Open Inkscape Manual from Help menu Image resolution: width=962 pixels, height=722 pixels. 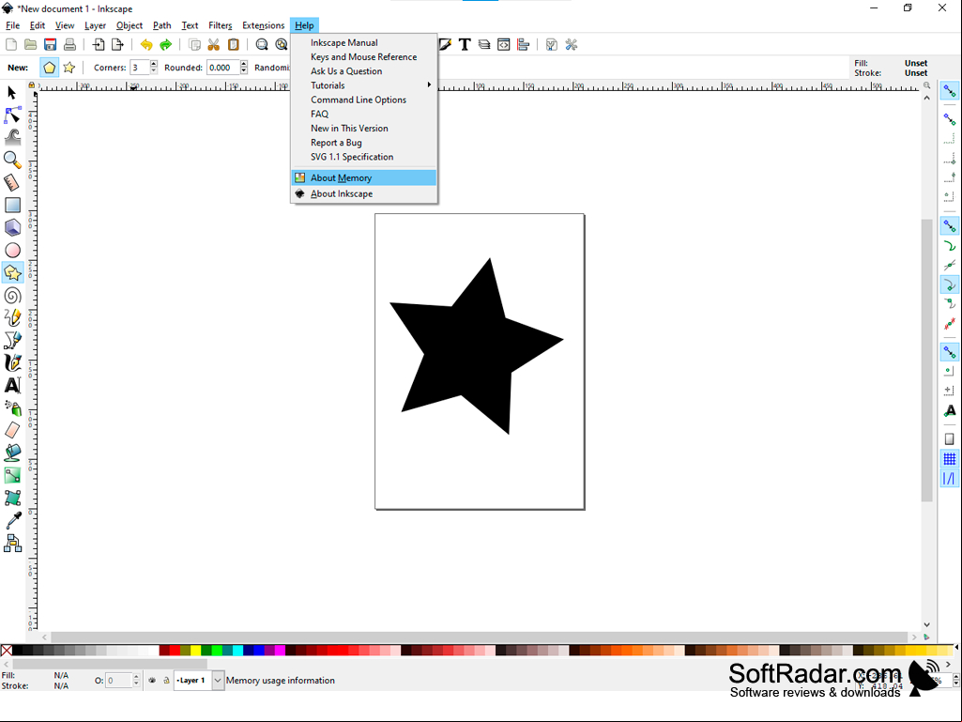[364, 42]
